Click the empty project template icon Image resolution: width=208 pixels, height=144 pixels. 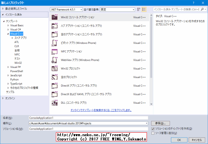click(x=55, y=77)
